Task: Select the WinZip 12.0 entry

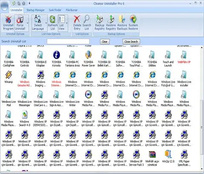Action: (168, 157)
